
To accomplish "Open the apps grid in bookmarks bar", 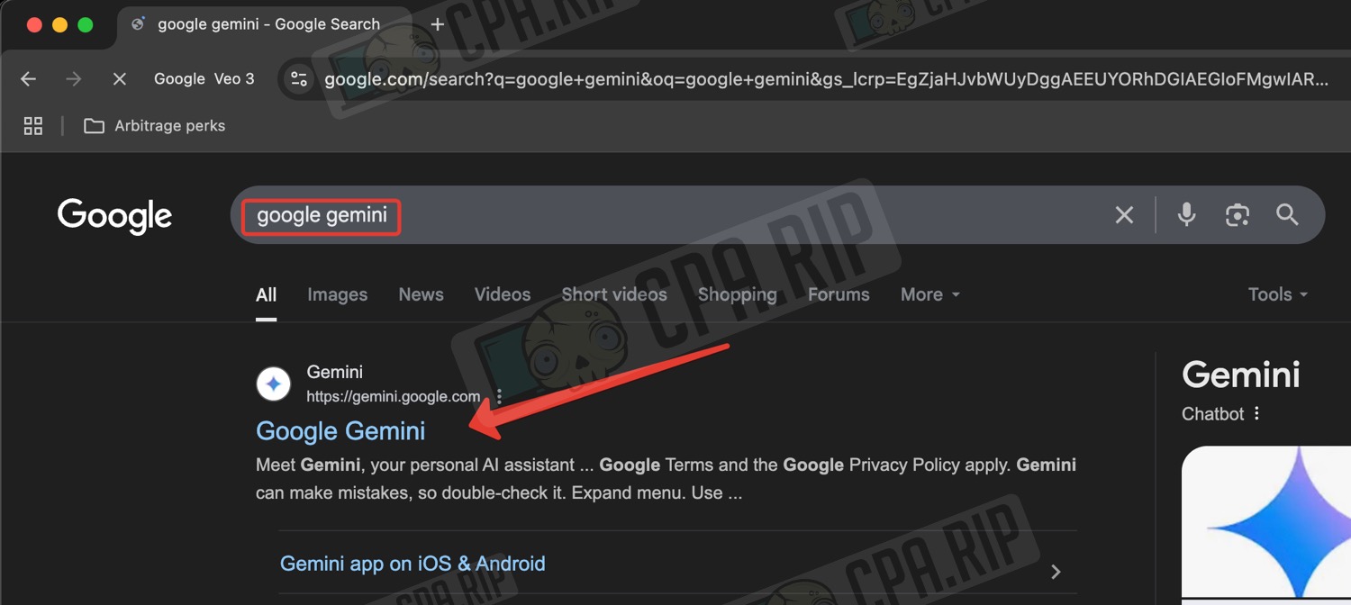I will [x=33, y=126].
